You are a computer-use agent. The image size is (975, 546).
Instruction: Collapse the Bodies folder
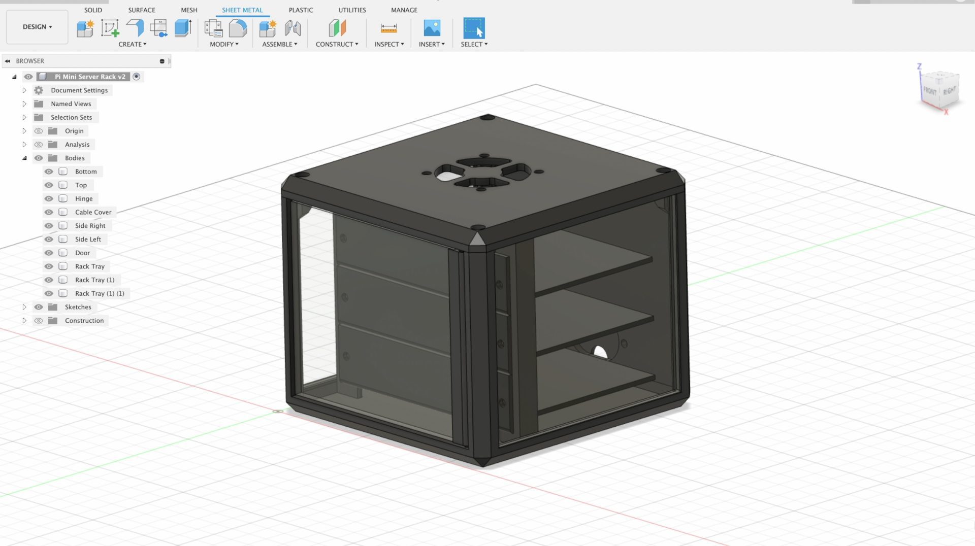click(24, 158)
